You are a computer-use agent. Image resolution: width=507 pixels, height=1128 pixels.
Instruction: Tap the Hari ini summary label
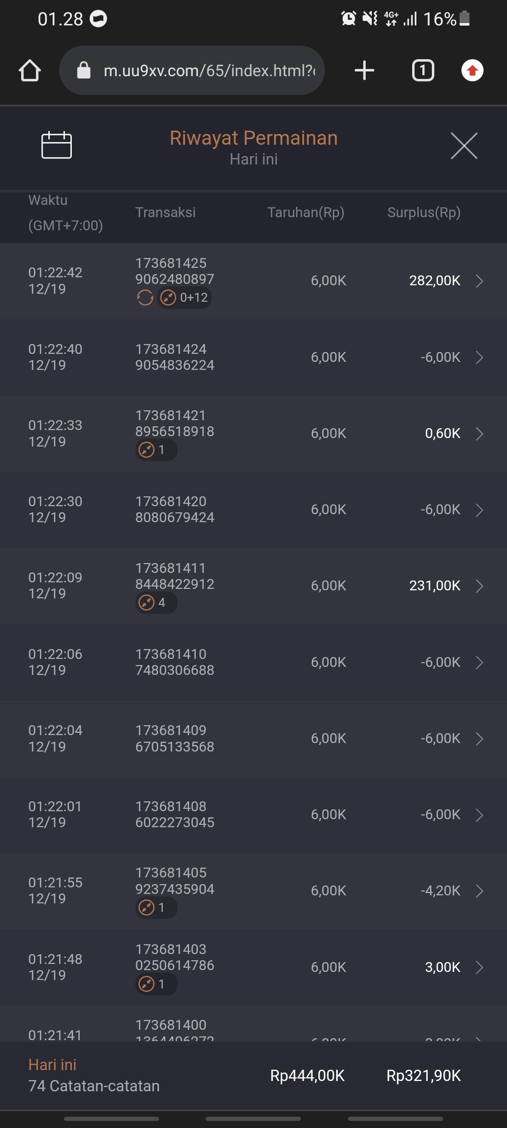[52, 1065]
